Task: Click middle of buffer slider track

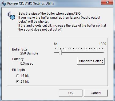Action: 79,52
